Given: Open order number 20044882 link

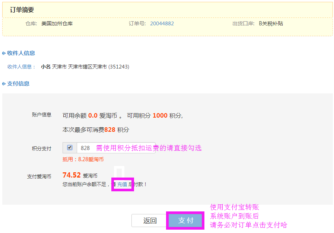Looking at the screenshot, I should pos(162,23).
